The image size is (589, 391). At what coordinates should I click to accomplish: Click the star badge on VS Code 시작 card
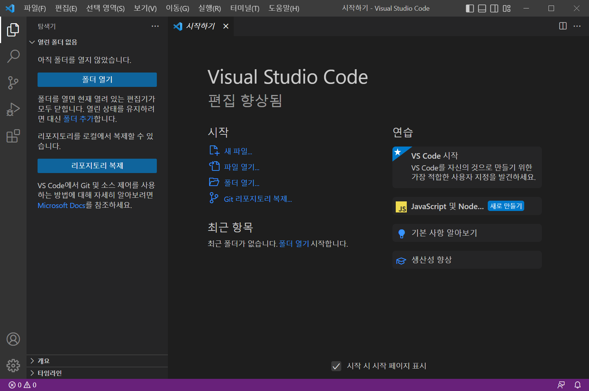398,152
